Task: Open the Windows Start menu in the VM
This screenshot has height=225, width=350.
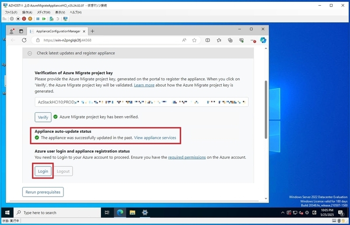Action: click(x=7, y=213)
